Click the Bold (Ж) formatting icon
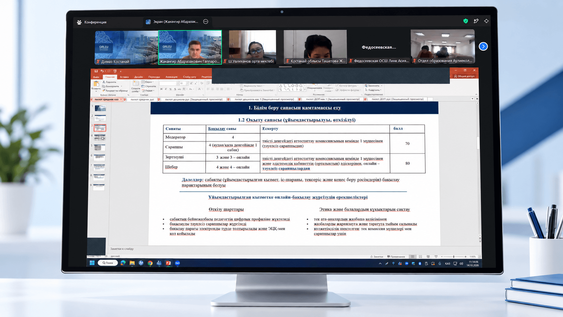This screenshot has height=317, width=563. point(161,89)
